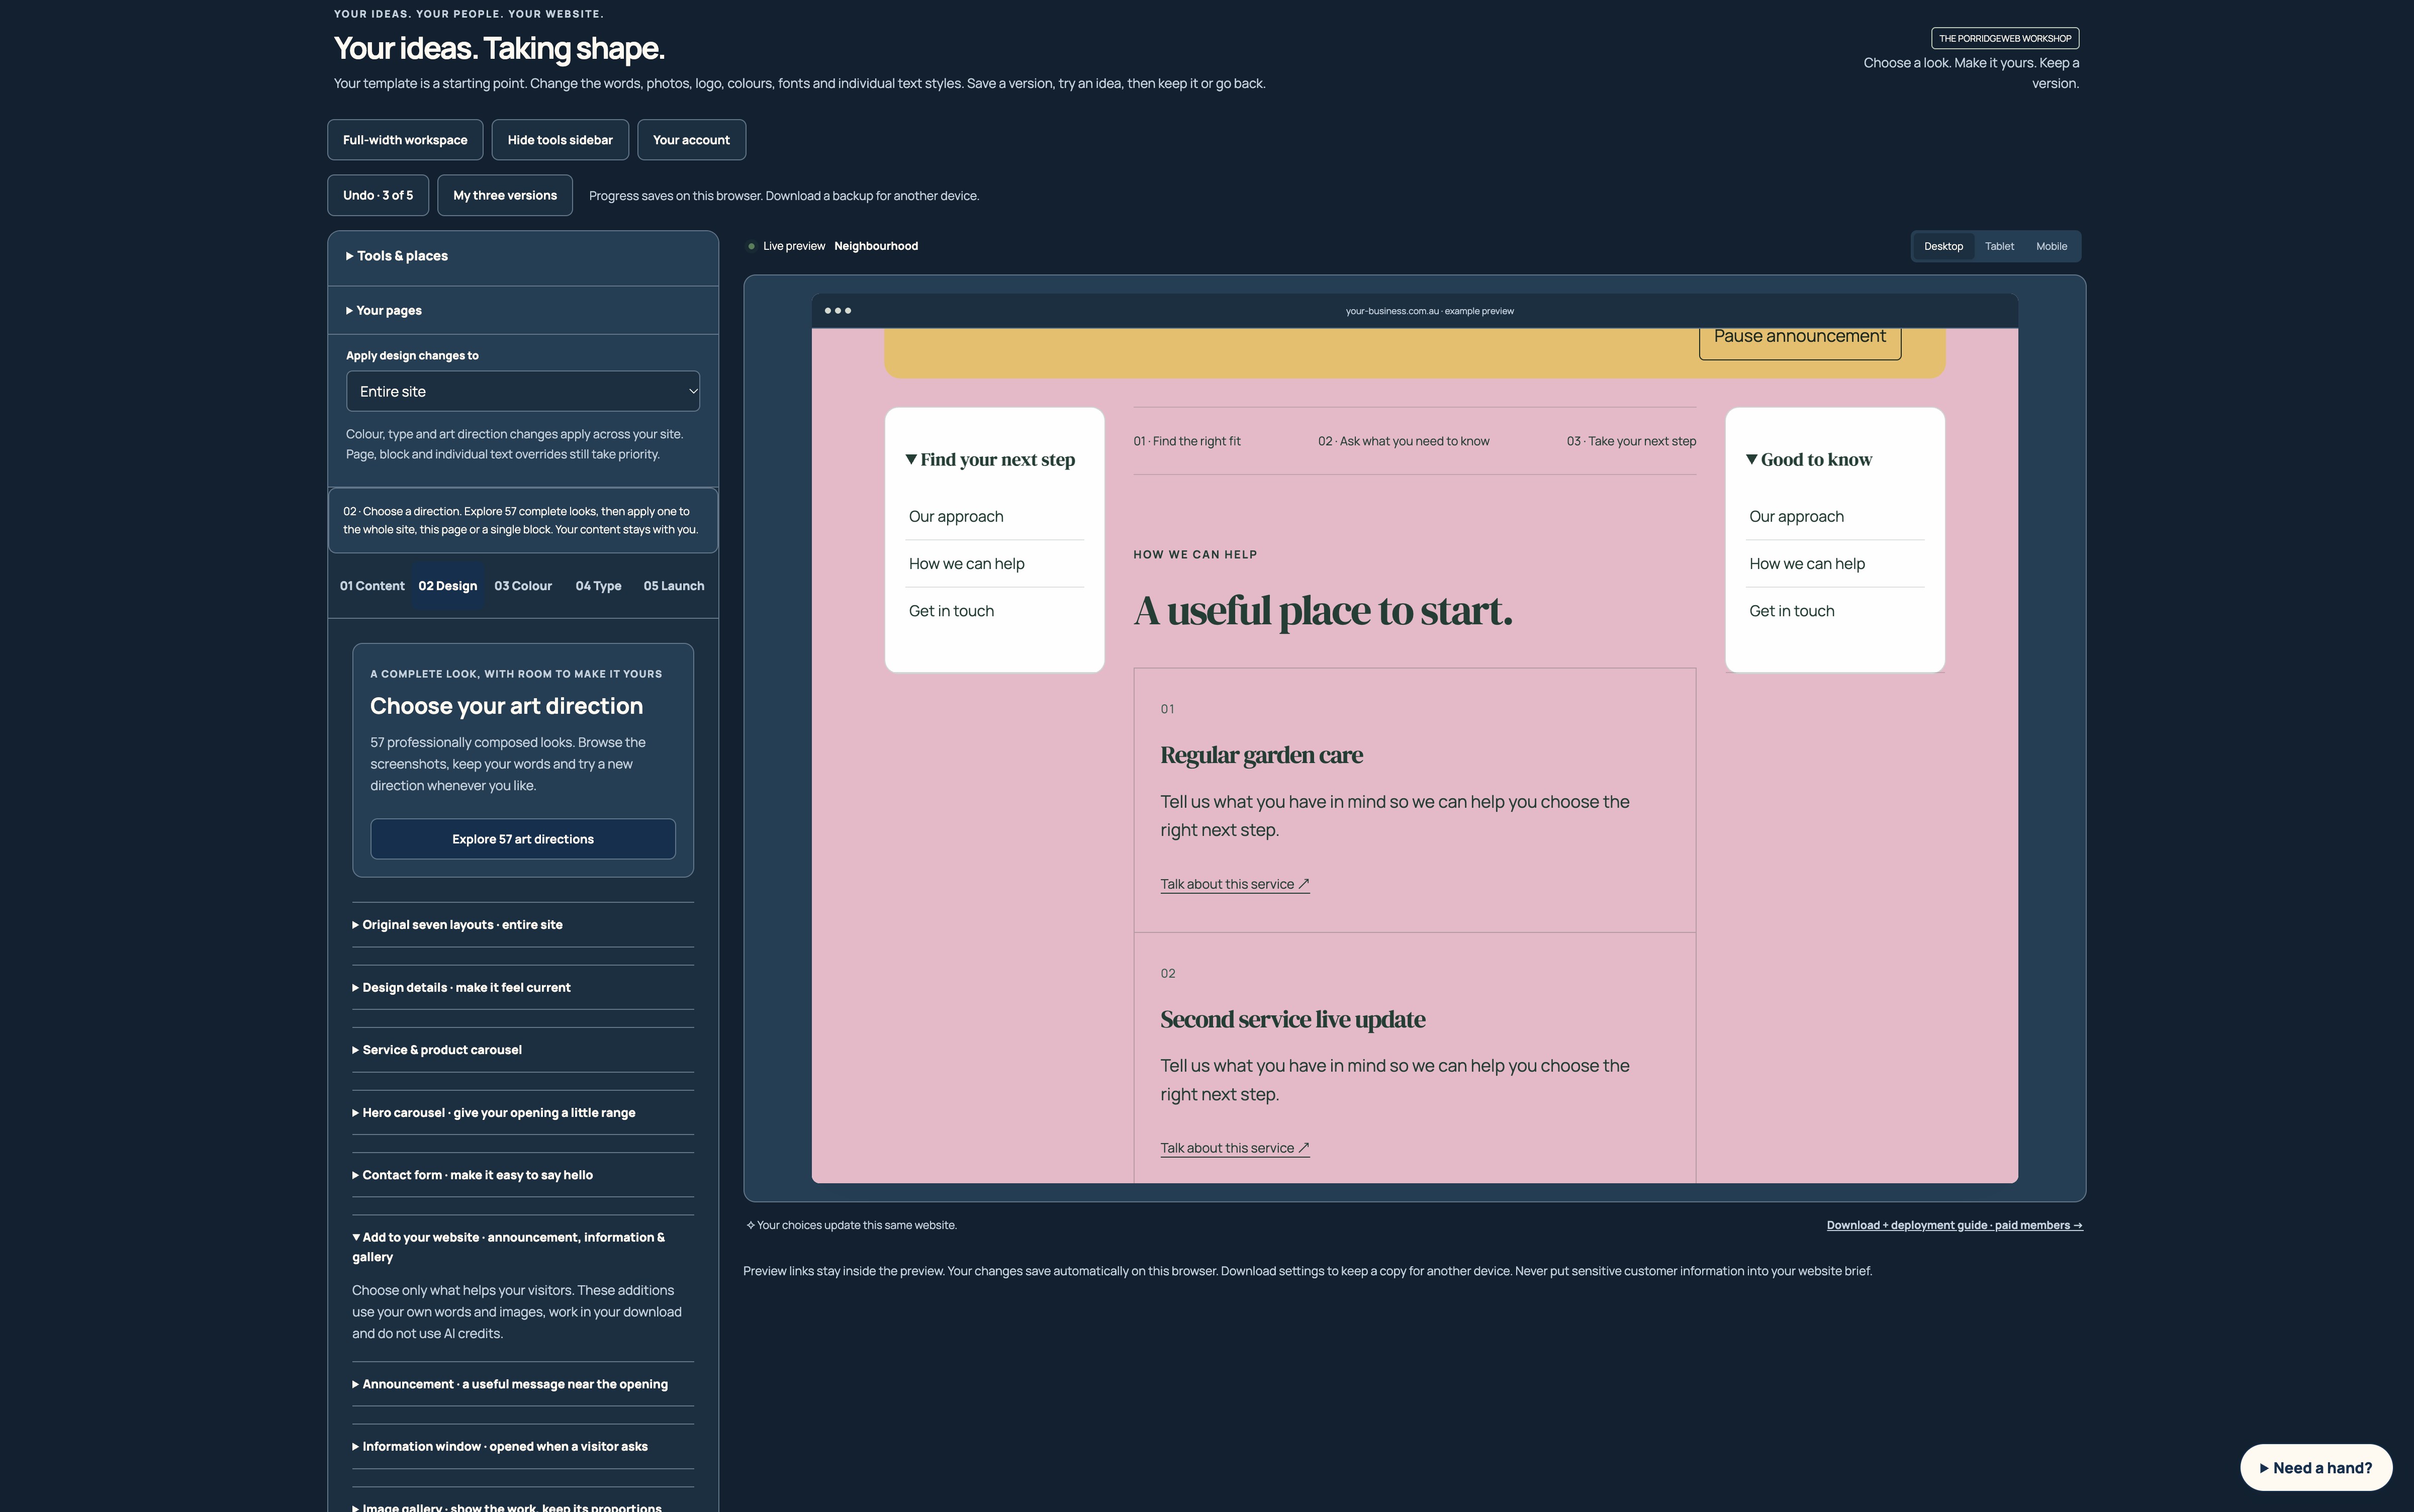Click the Regular garden care heading
The width and height of the screenshot is (2414, 1512).
(x=1261, y=755)
